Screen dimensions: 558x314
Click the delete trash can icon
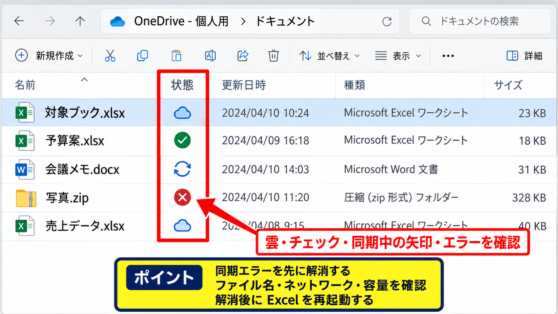click(273, 56)
